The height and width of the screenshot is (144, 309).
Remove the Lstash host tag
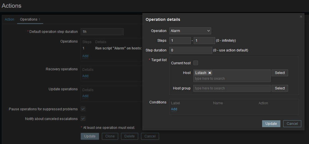click(x=210, y=73)
